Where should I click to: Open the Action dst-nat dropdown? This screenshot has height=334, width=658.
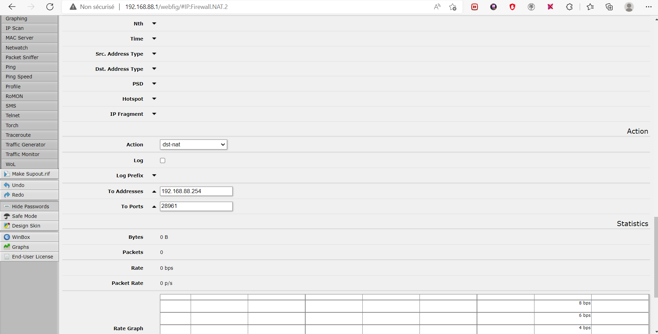[193, 145]
